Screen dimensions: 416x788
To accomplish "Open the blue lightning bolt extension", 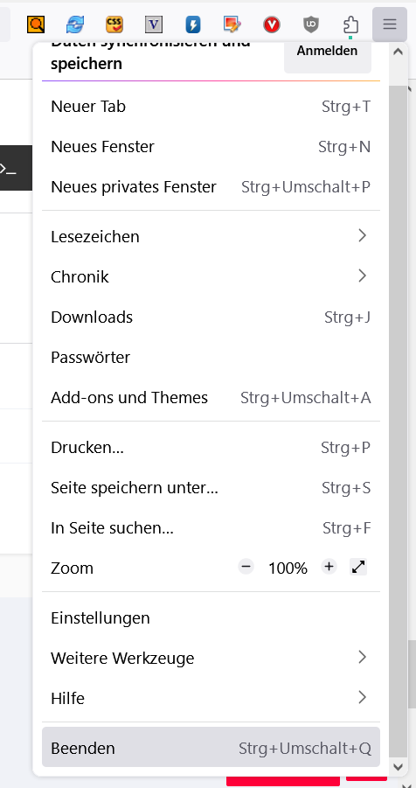I will click(x=193, y=24).
